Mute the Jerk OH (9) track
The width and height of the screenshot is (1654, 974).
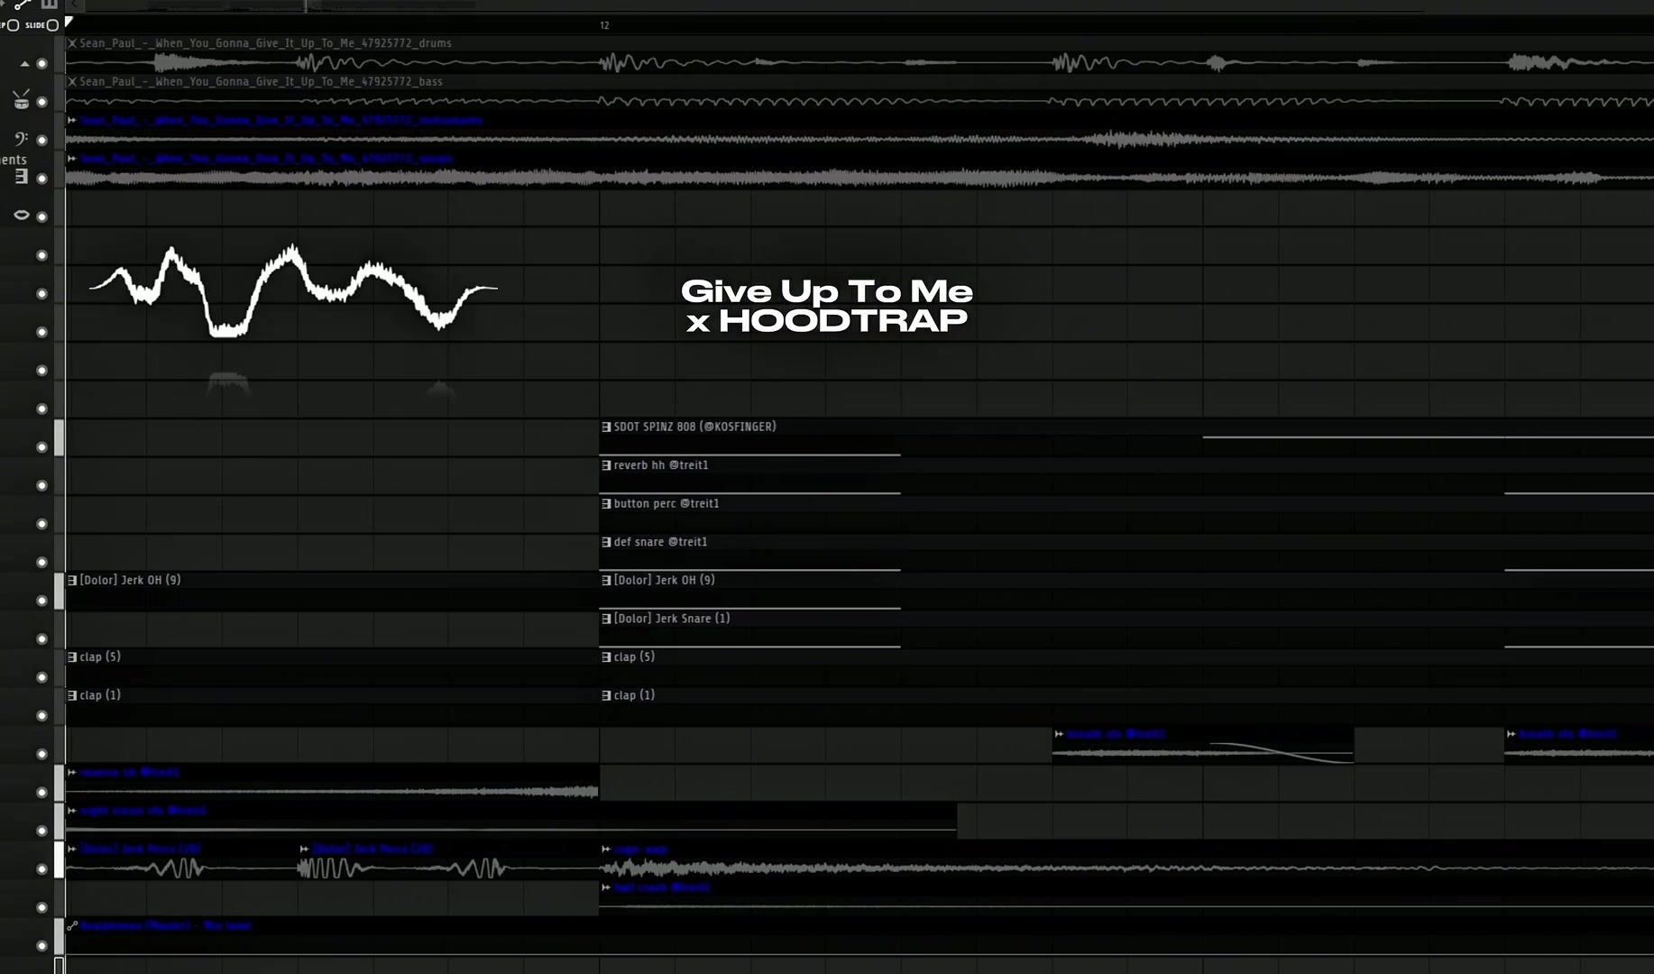point(41,601)
